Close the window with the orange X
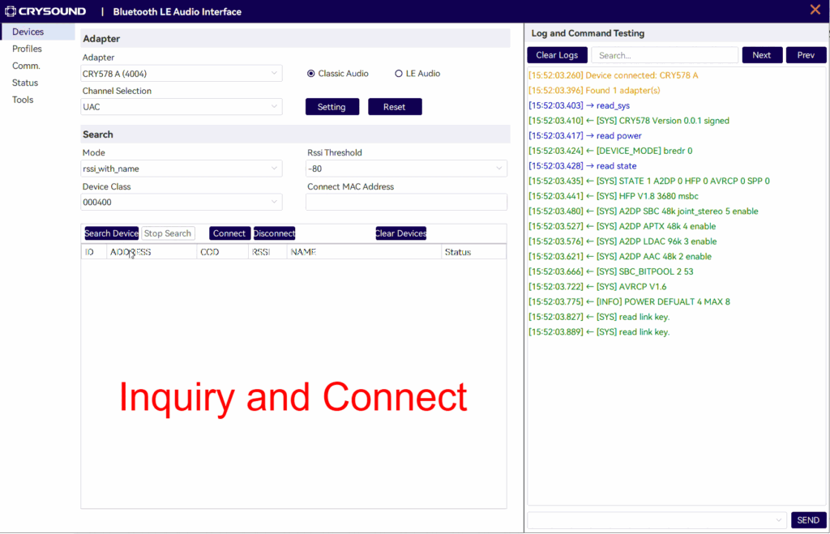This screenshot has height=534, width=830. pyautogui.click(x=815, y=10)
